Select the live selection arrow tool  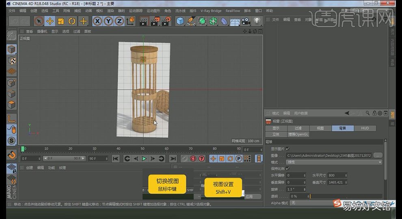tap(39, 21)
